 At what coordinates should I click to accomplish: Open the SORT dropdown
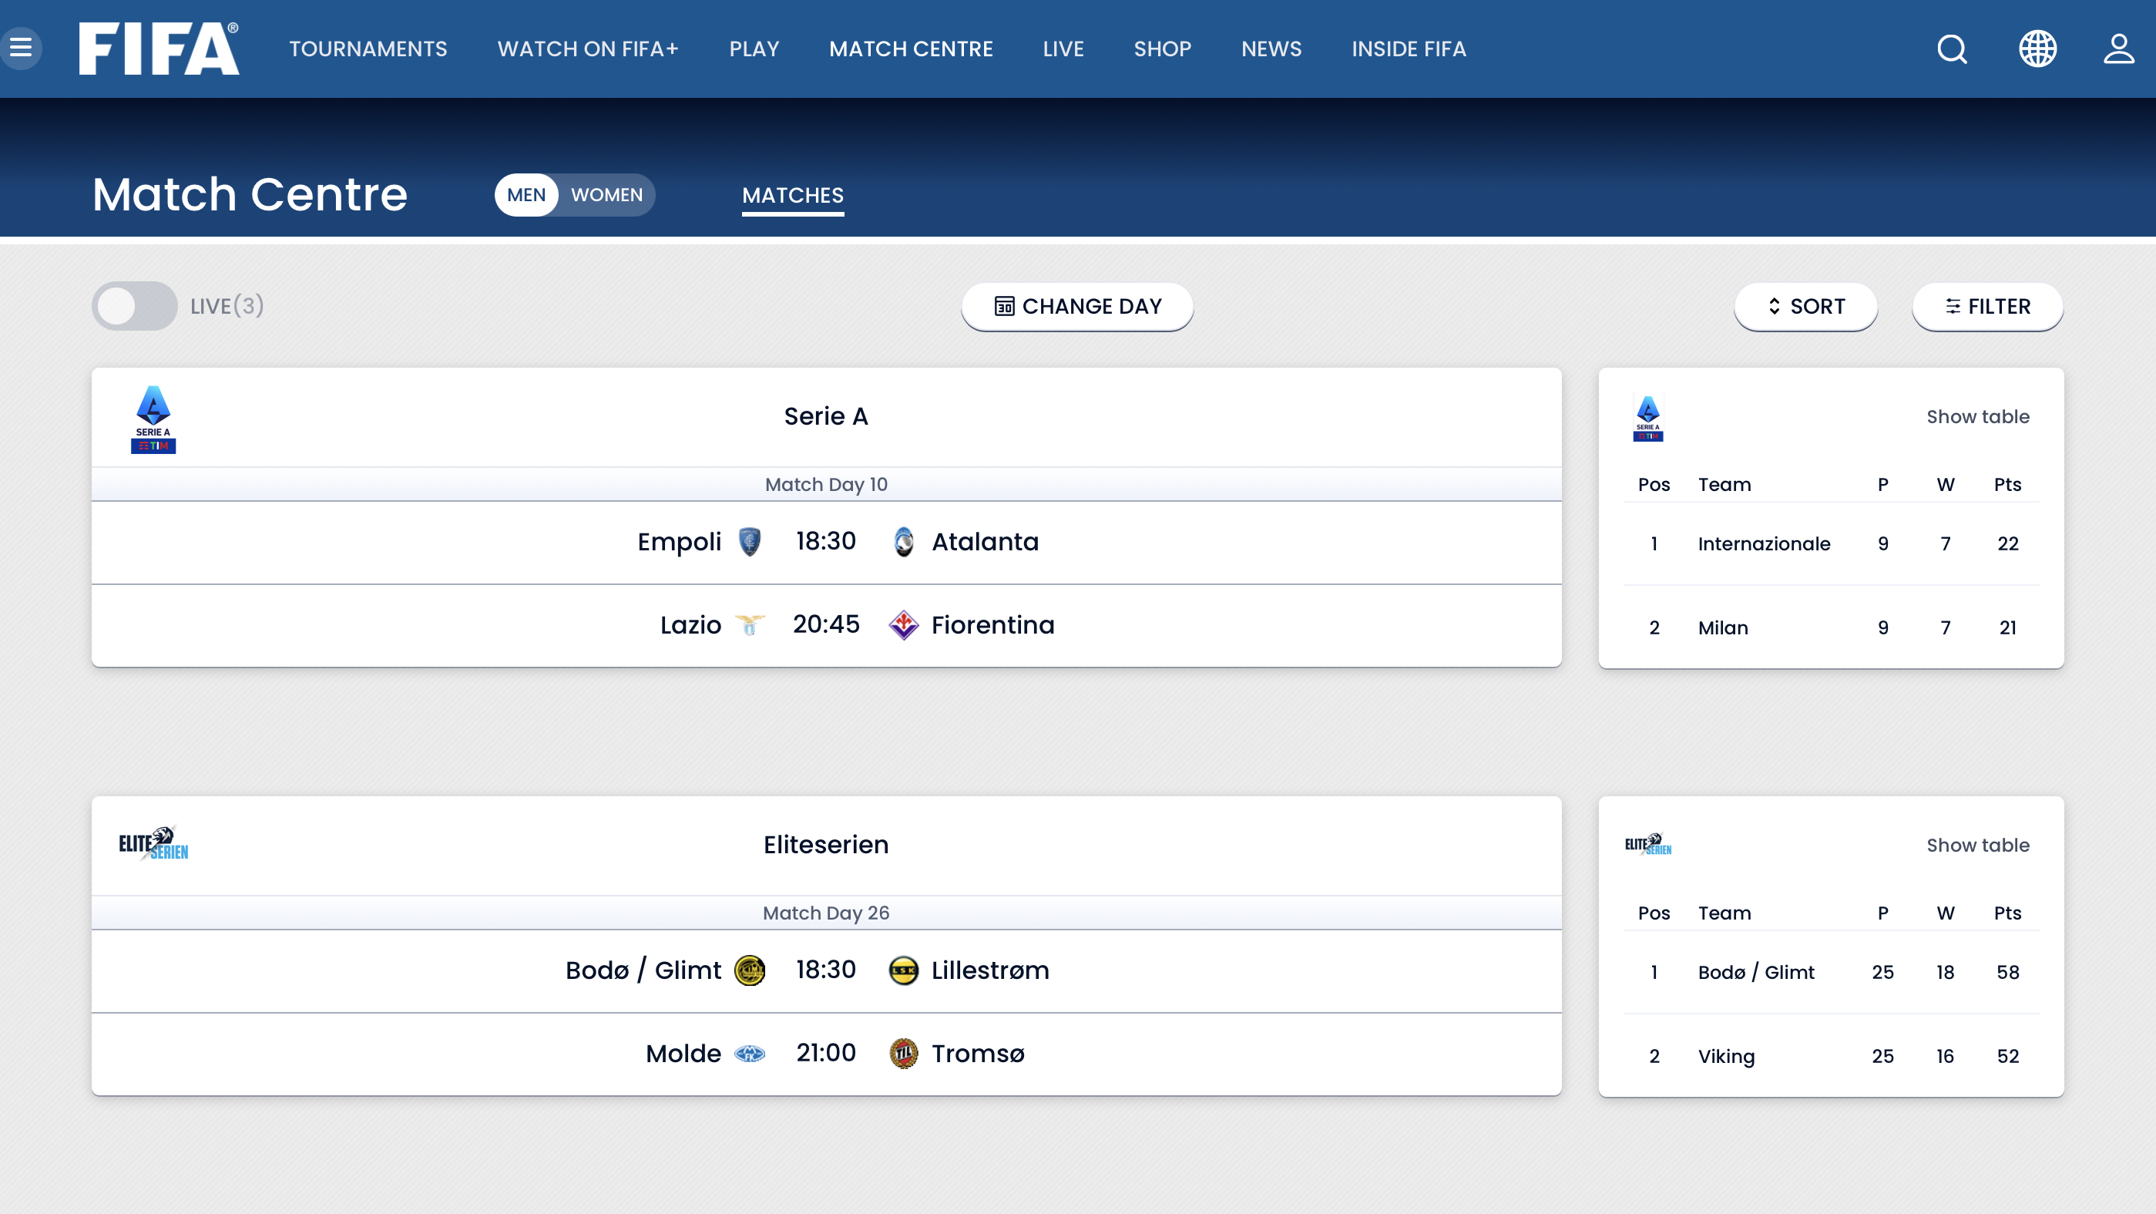1806,307
